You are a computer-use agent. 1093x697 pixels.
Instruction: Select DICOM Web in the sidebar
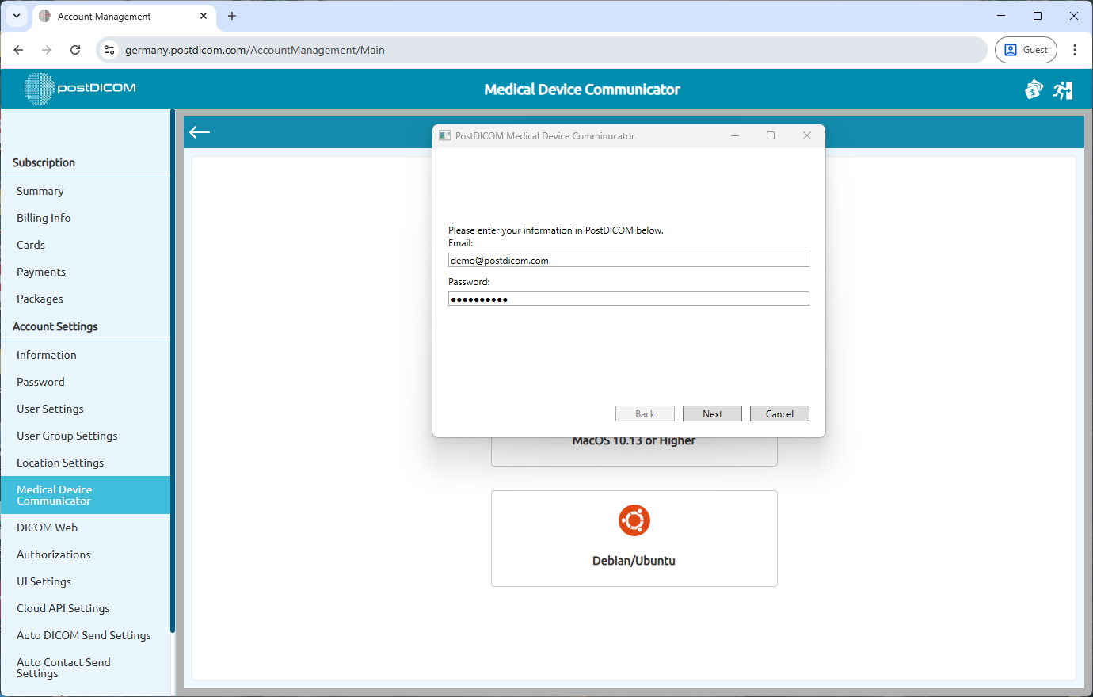click(x=47, y=527)
